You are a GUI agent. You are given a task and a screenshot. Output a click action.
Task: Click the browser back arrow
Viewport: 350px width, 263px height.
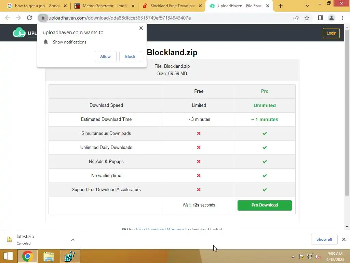[x=8, y=18]
